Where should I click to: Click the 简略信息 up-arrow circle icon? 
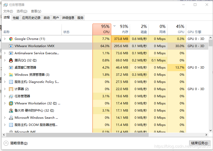tap(6, 143)
